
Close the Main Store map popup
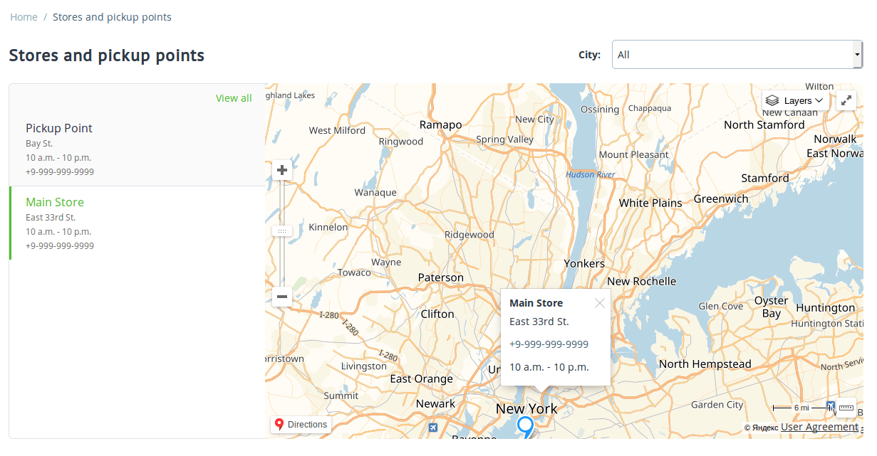(600, 303)
